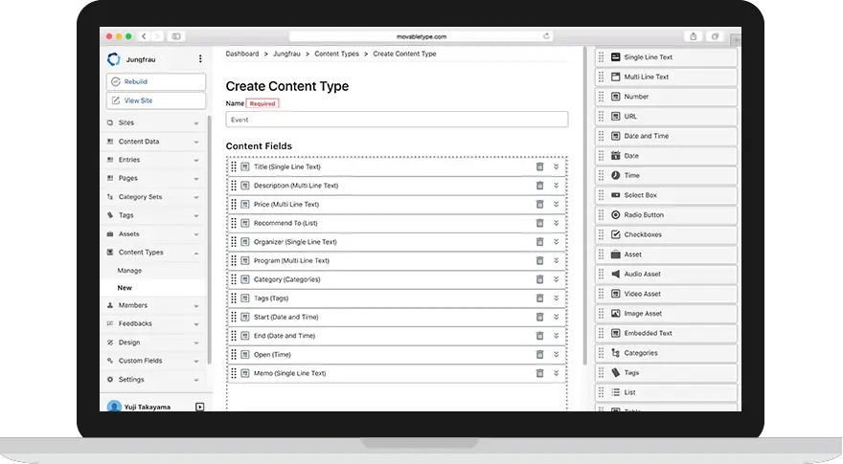The width and height of the screenshot is (843, 464).
Task: Click play icon next to Yuji Takayama
Action: tap(199, 407)
